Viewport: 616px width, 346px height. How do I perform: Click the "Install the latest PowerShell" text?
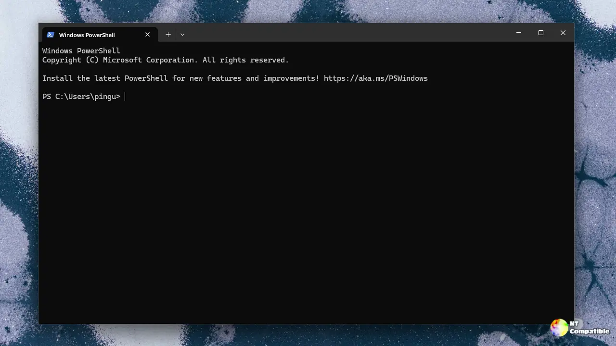pyautogui.click(x=105, y=78)
